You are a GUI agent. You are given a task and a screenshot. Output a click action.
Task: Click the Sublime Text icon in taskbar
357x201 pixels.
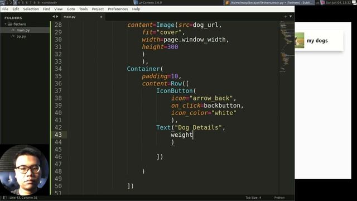pyautogui.click(x=227, y=3)
